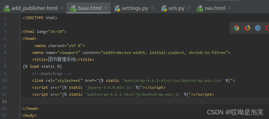Screen dimensions: 269x119
Task: Click the closing </head> tag
Action: 31,108
